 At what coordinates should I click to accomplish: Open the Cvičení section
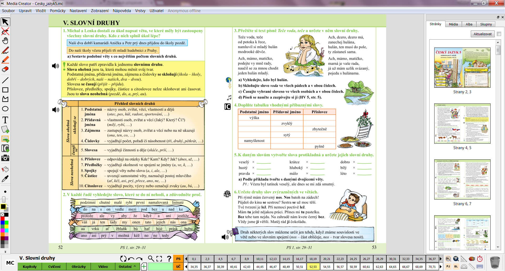coord(54,267)
